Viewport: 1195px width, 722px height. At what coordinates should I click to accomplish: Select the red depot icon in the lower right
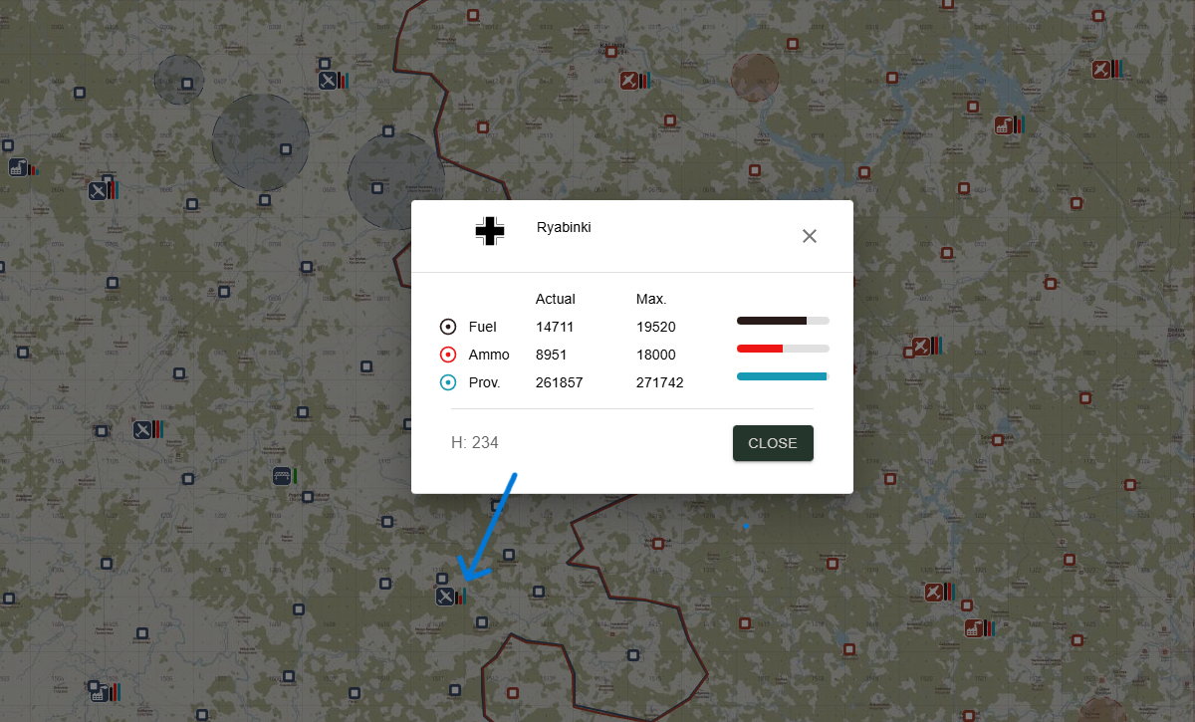974,628
